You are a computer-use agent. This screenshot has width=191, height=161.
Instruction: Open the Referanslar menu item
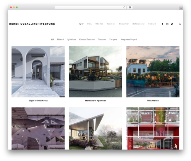[x=138, y=24]
